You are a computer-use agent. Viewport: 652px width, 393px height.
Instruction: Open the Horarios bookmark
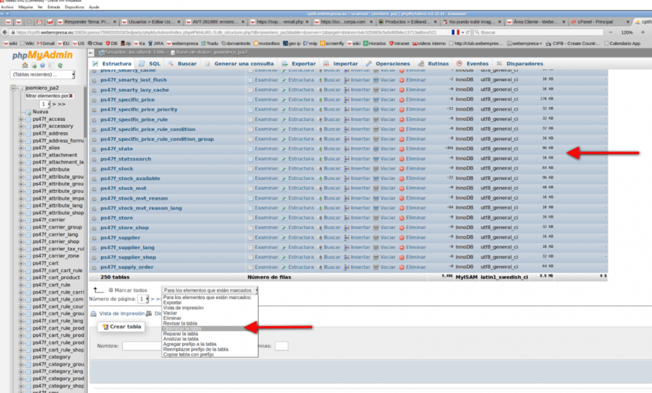(x=374, y=43)
